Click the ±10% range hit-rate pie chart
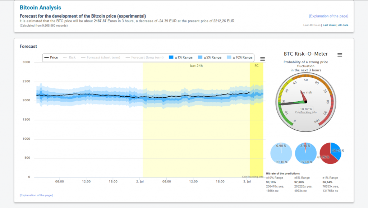Viewport: 368px width, 208px height. pyautogui.click(x=281, y=153)
